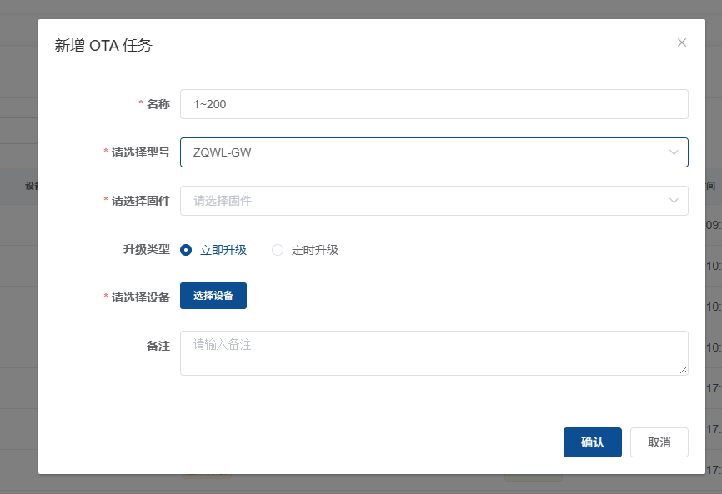Screen dimensions: 722x494
Task: Click the 名称 input field
Action: pyautogui.click(x=434, y=104)
